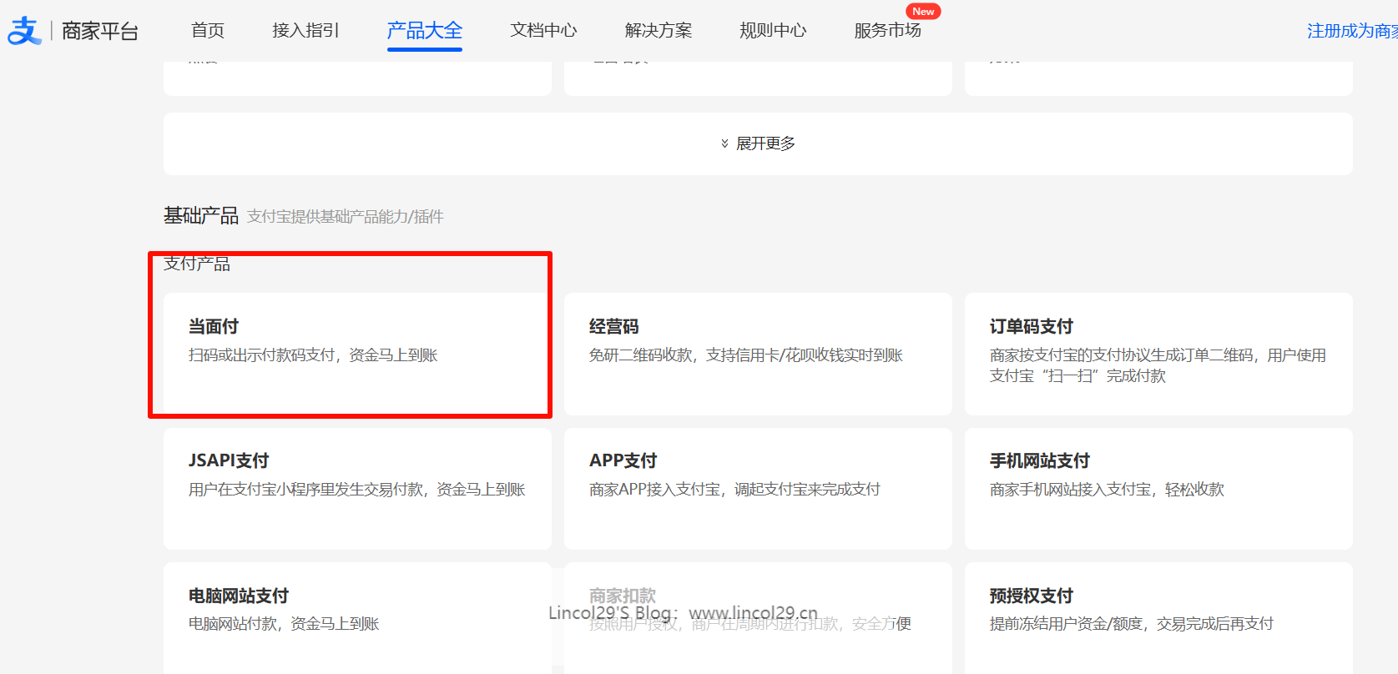Select the 经营码 product card

click(x=758, y=353)
